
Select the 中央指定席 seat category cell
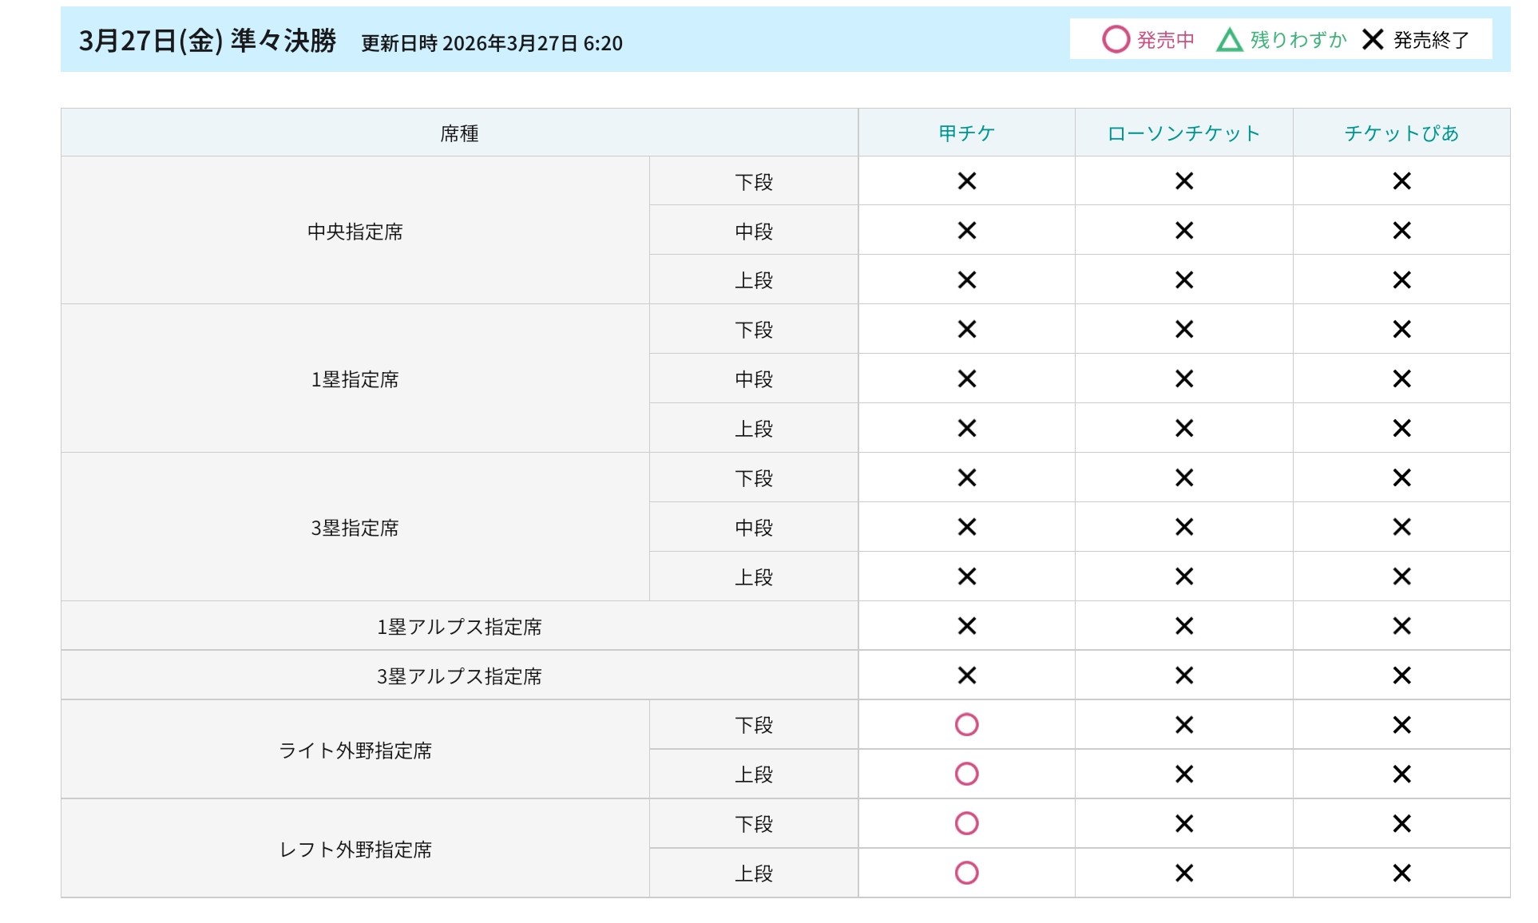coord(355,232)
